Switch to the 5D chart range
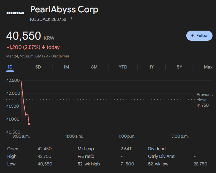216x173 pixels. click(x=38, y=67)
